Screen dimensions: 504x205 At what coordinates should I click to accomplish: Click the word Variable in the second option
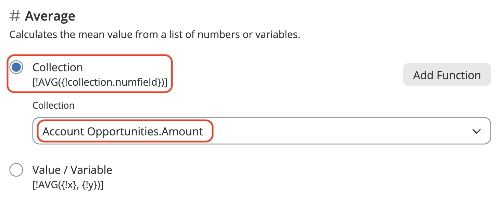point(92,170)
